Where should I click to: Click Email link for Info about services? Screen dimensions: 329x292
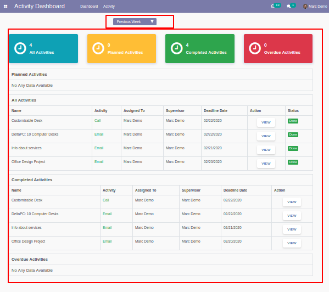click(x=99, y=148)
